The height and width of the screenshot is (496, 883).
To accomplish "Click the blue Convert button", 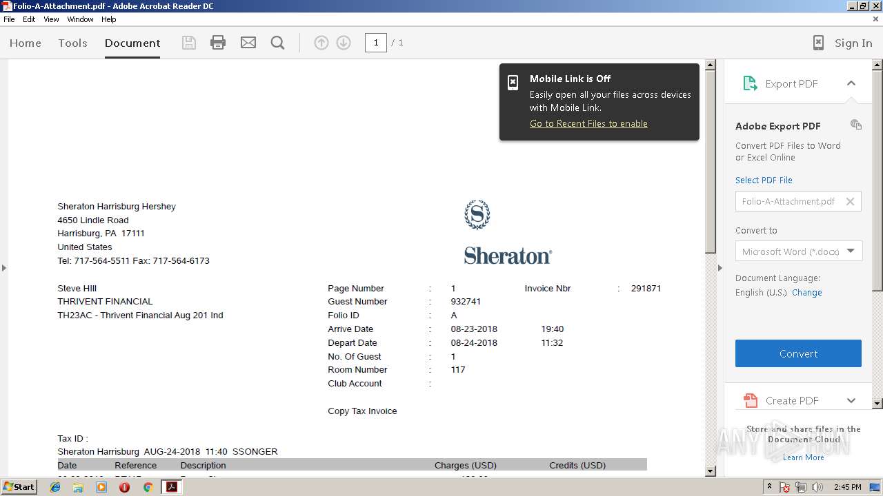I will (x=798, y=353).
